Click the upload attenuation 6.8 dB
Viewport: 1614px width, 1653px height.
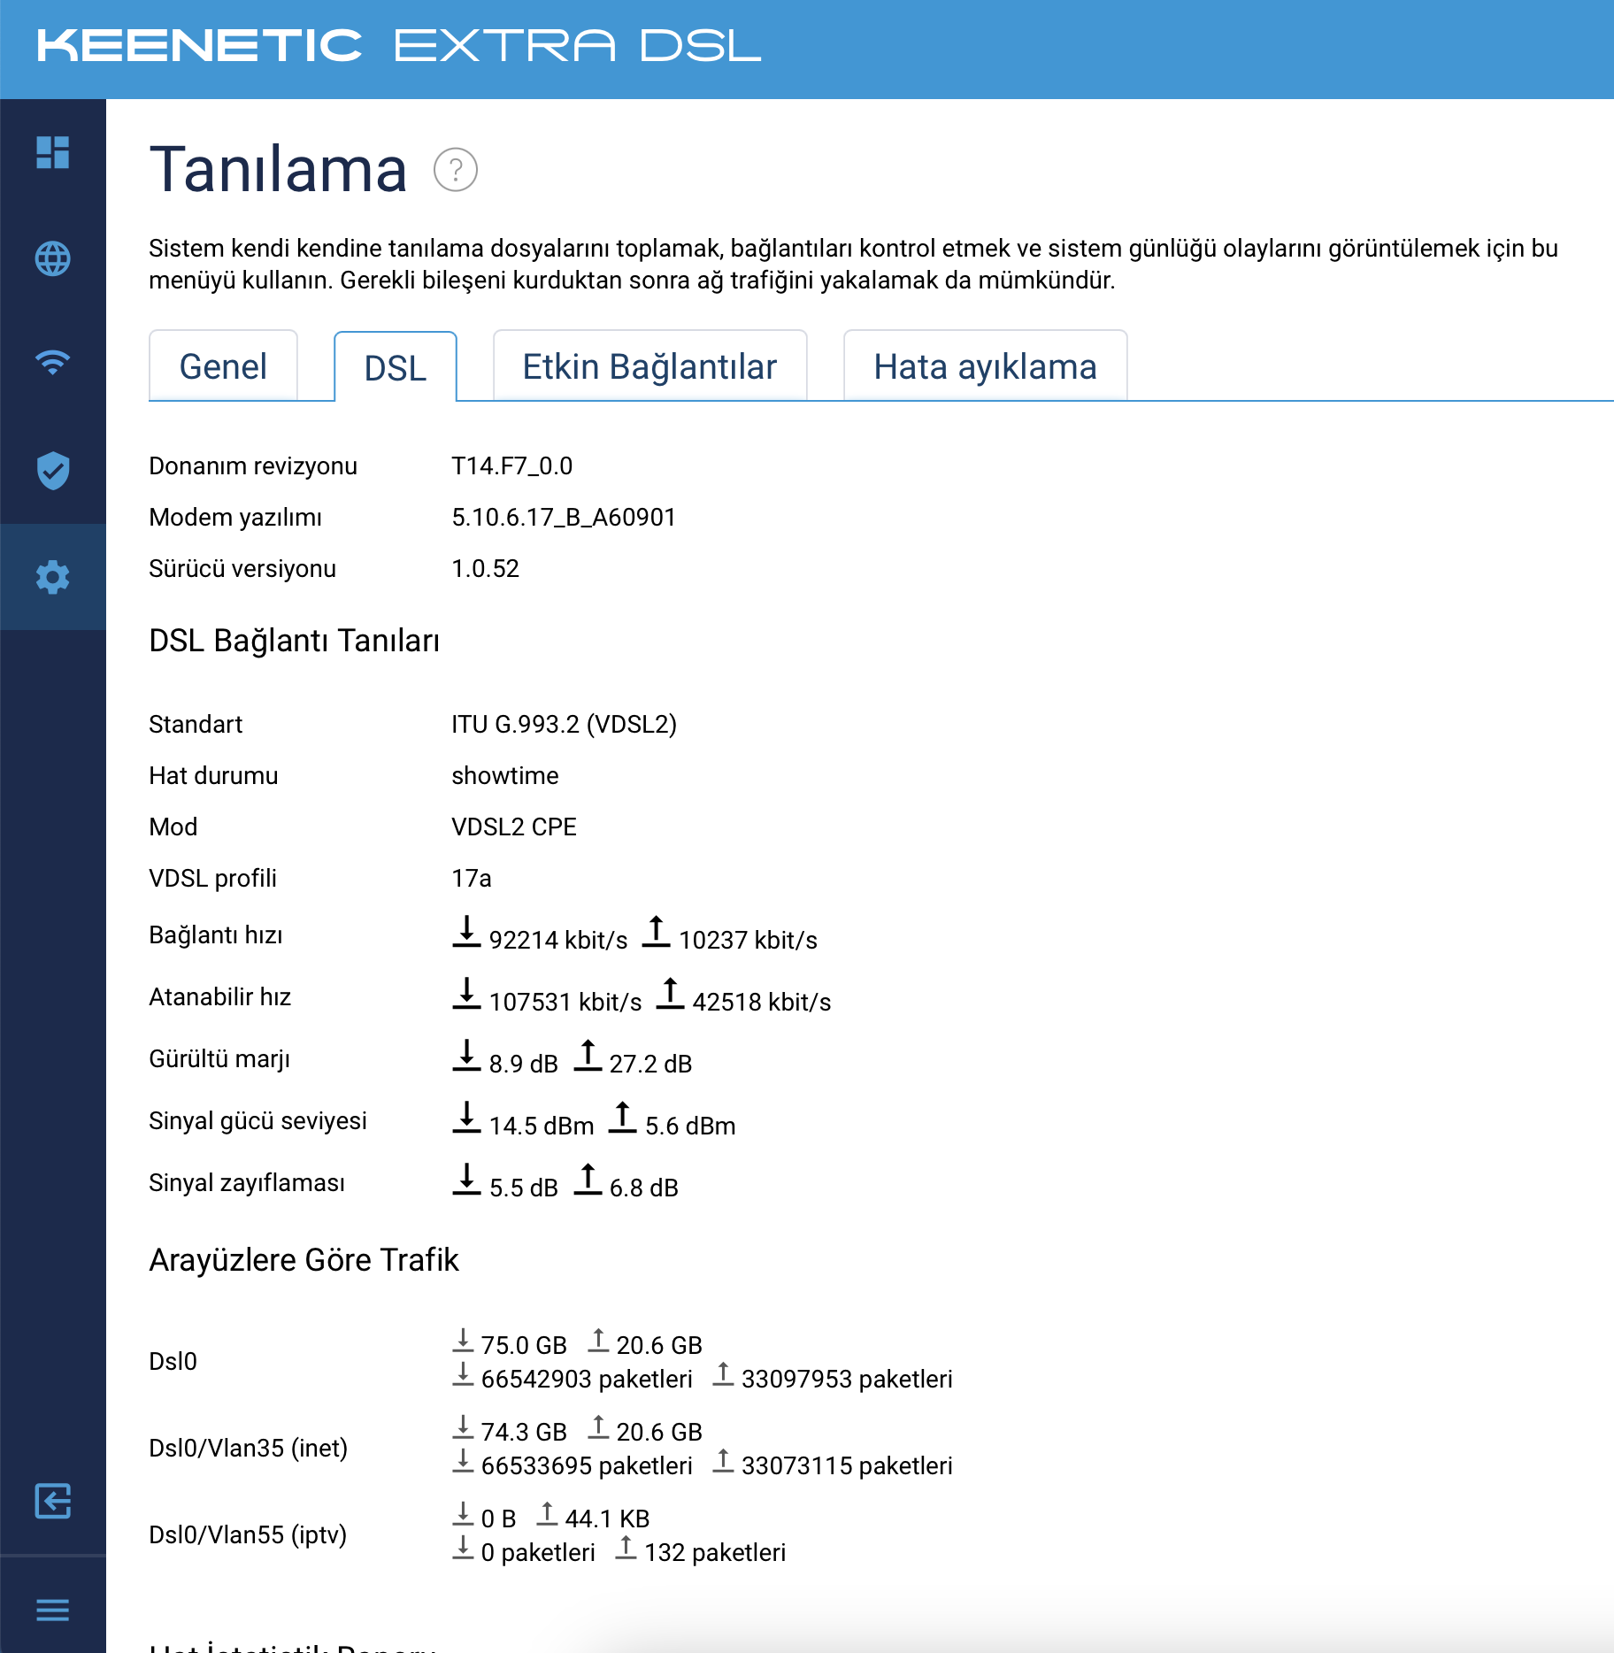[644, 1188]
